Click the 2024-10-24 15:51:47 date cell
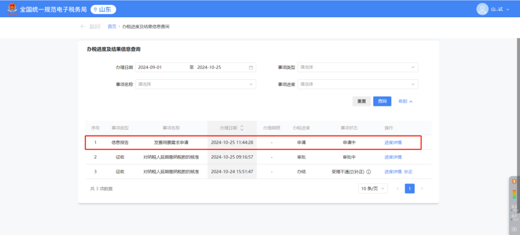 coord(232,172)
